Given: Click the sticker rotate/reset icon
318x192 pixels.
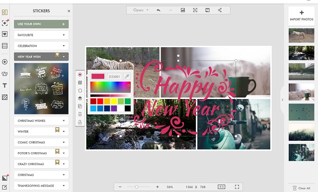Looking at the screenshot, I should tap(80, 91).
